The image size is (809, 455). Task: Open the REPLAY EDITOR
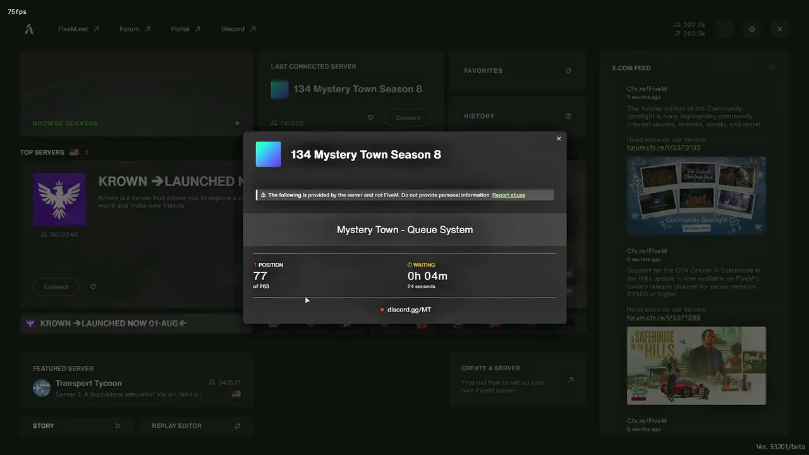click(195, 426)
